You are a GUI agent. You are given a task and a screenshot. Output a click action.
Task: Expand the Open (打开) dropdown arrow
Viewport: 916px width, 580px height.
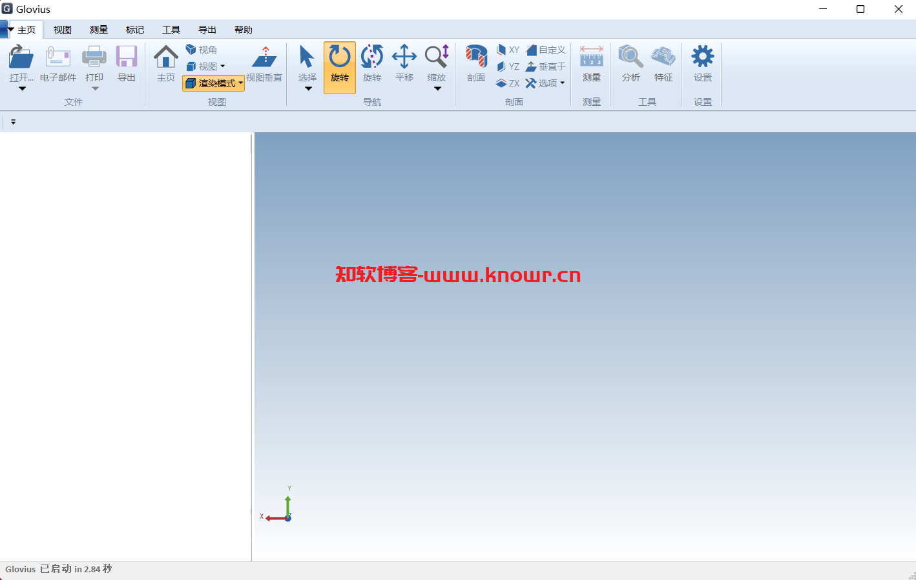22,89
